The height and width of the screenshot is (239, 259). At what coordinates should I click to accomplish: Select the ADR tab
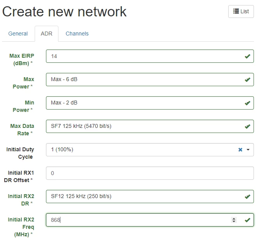47,34
